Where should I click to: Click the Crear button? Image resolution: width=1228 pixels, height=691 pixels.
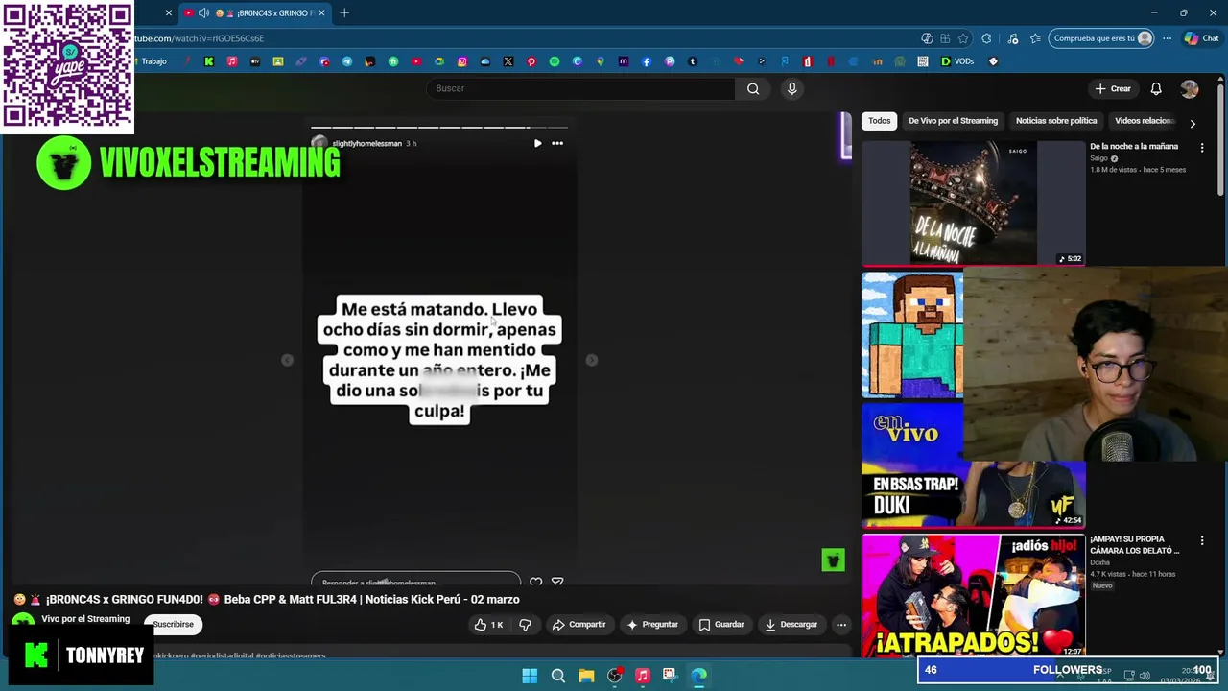[1113, 88]
